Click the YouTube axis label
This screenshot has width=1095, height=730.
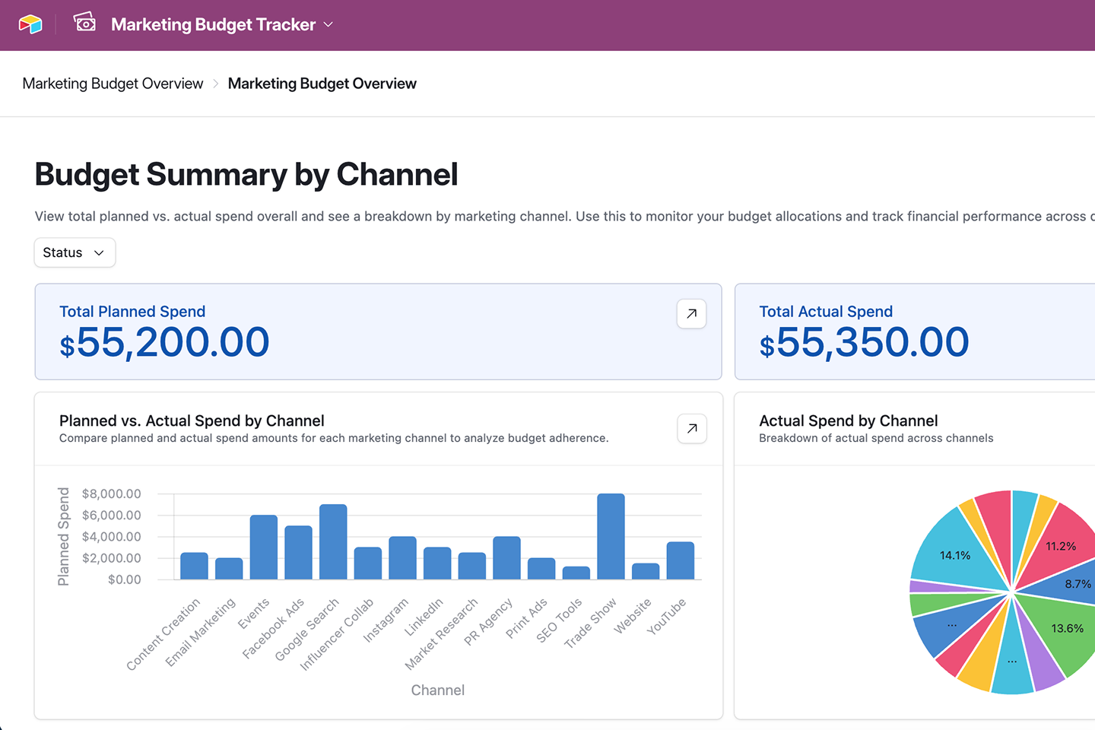tap(666, 616)
